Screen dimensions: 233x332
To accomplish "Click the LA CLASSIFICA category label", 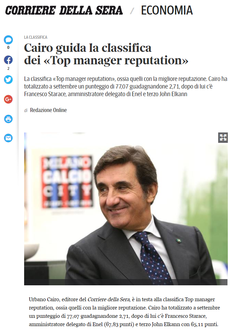I will (36, 37).
